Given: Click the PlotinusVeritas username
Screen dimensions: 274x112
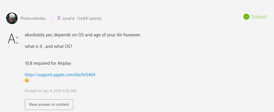Looking at the screenshot, I should pyautogui.click(x=33, y=19).
